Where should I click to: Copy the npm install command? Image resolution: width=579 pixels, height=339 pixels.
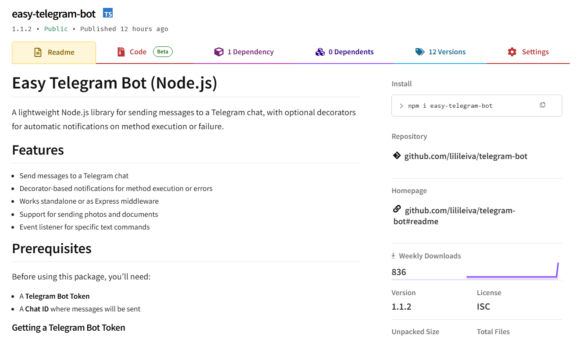[543, 105]
